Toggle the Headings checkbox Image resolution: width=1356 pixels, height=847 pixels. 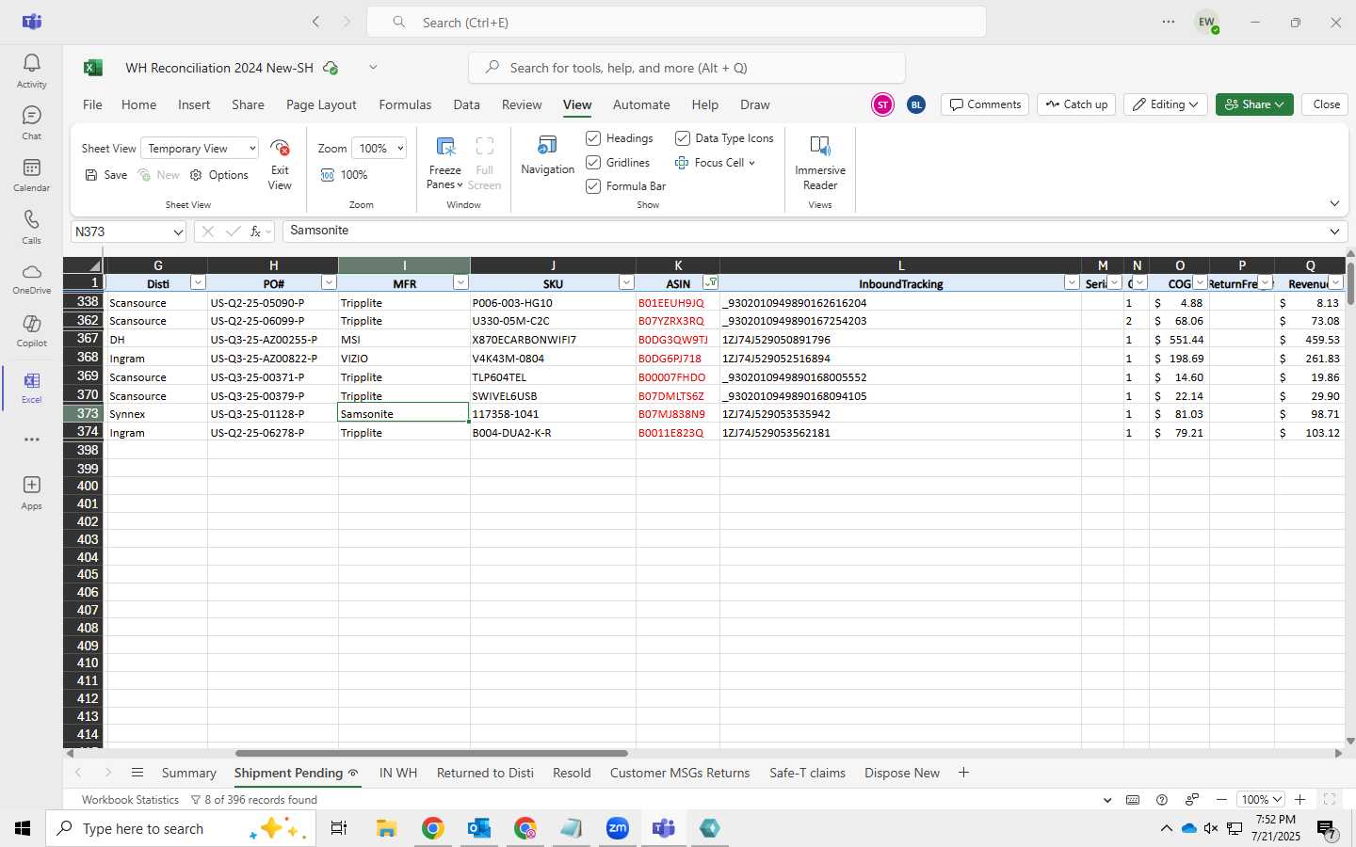[593, 138]
